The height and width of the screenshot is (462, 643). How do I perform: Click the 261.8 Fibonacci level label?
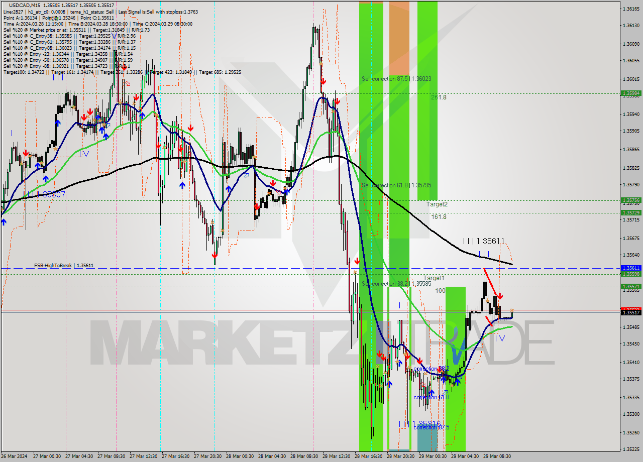click(439, 97)
